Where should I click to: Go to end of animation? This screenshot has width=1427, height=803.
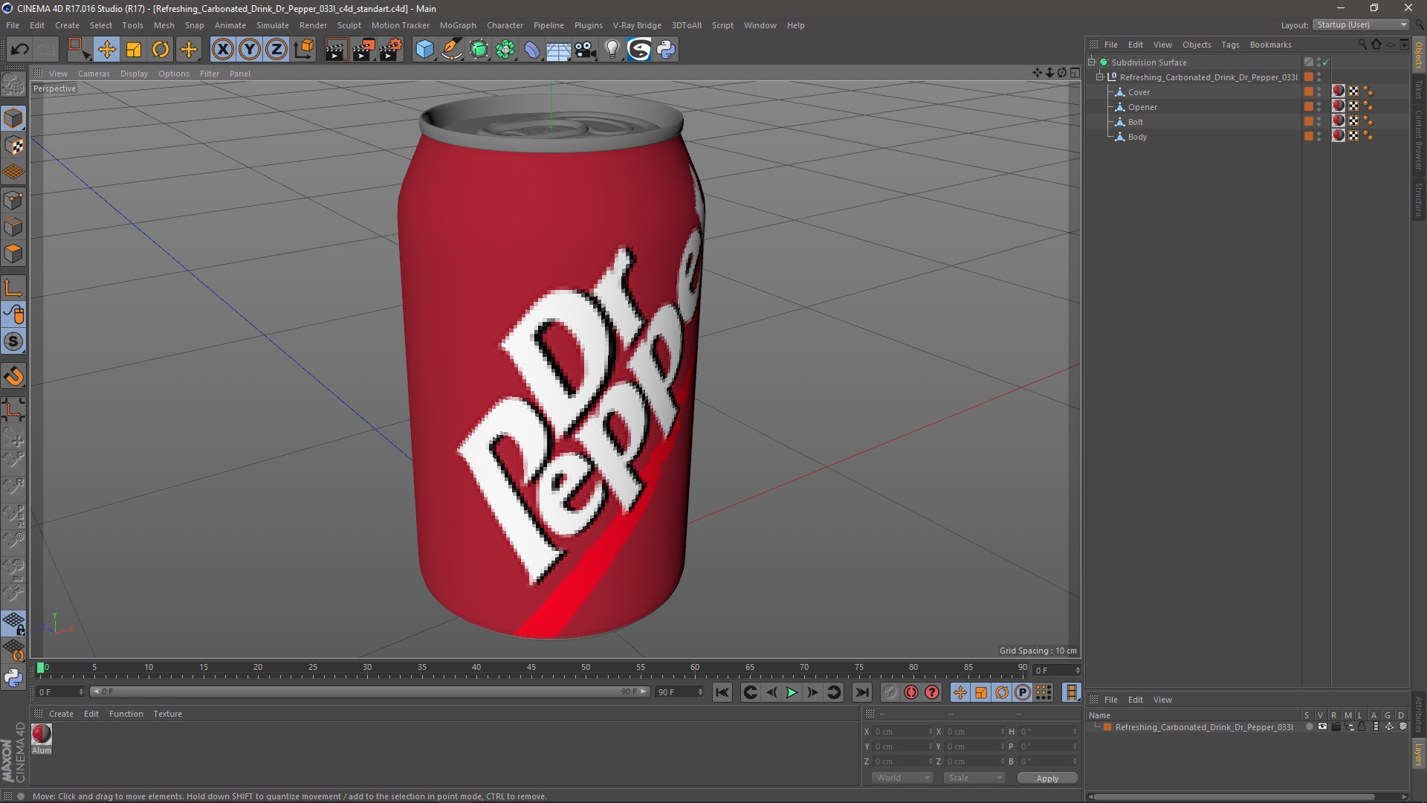point(861,693)
